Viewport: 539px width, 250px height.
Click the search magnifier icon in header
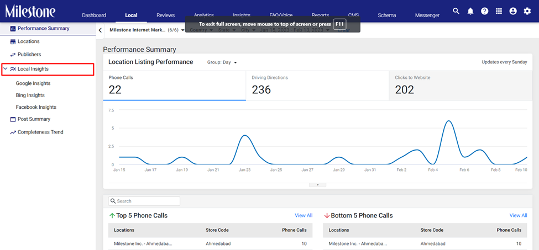456,11
